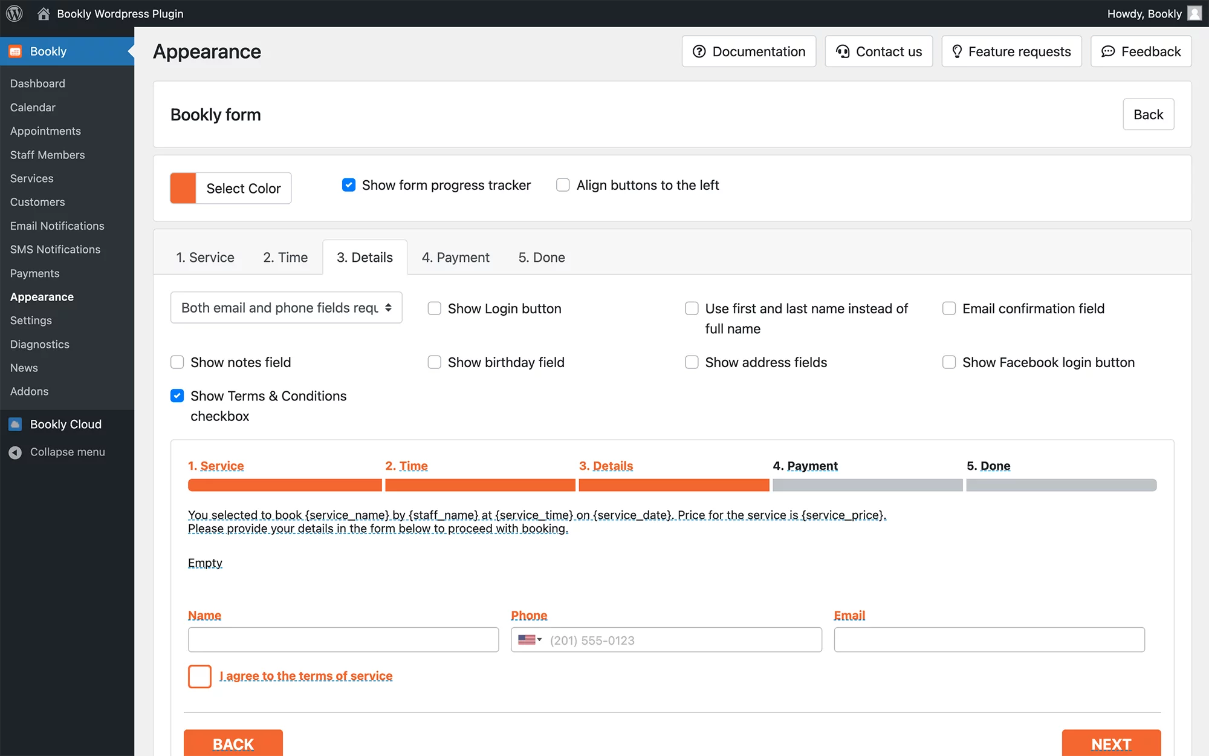Switch to the 5. Done tab
The height and width of the screenshot is (756, 1209).
coord(542,258)
